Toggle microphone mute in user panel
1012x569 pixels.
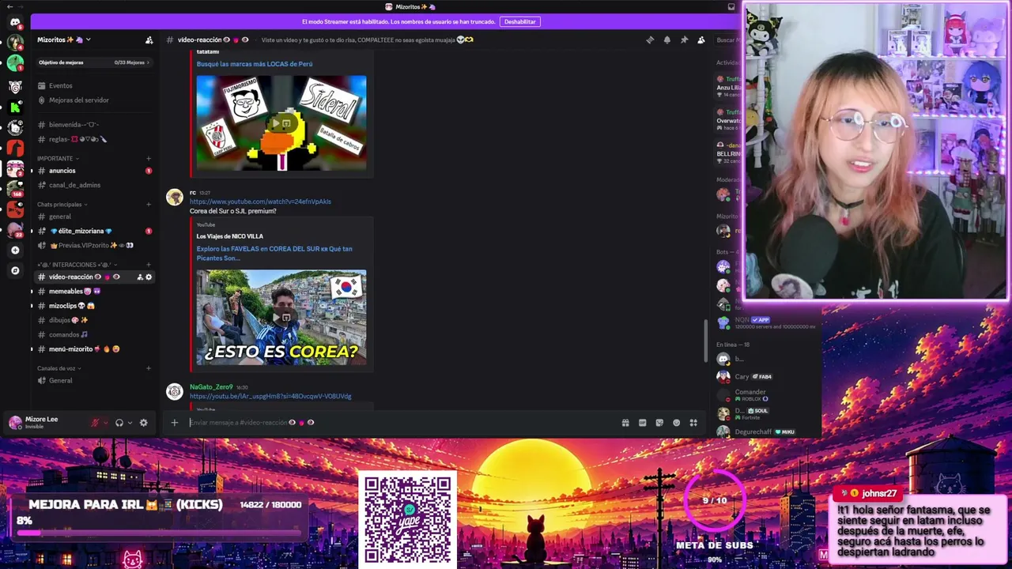point(96,423)
